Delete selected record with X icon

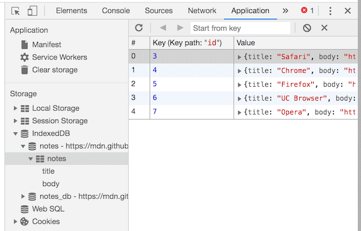coord(324,28)
